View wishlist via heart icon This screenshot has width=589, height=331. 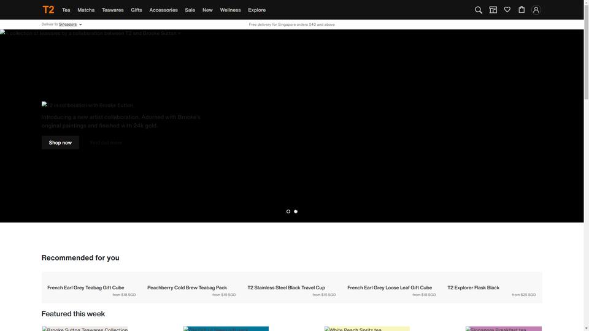(507, 10)
